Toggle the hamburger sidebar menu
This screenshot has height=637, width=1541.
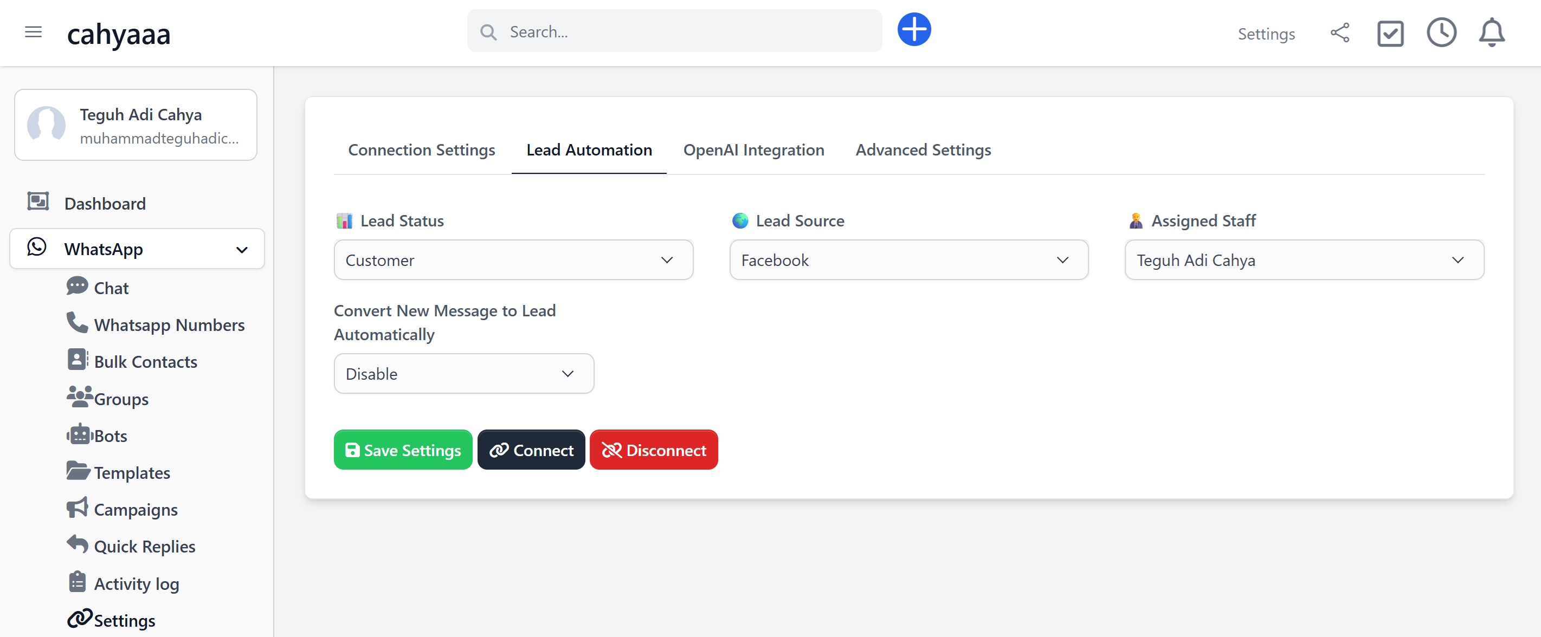(34, 32)
